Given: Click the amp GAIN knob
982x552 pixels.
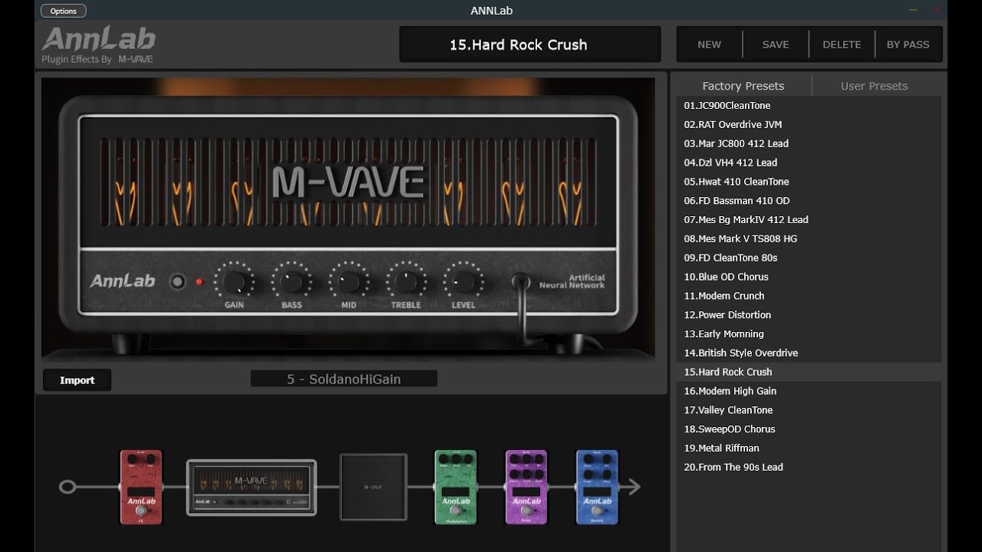Looking at the screenshot, I should [234, 282].
